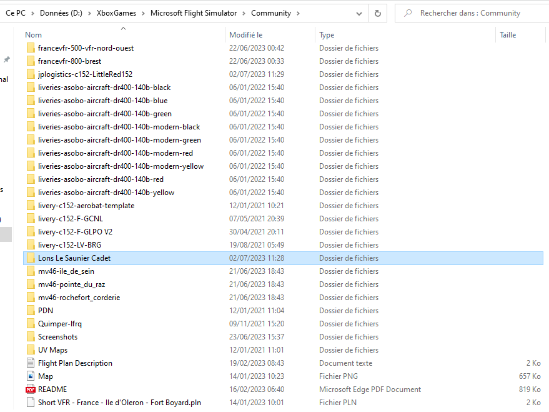Select the folder icon of dr400-140b-modern-green
Screen dimensions: 549x412
(x=31, y=140)
